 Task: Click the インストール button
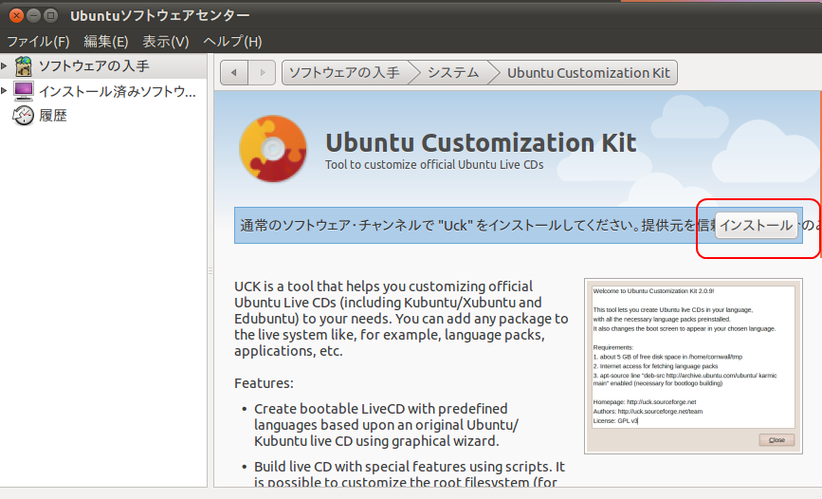[757, 225]
